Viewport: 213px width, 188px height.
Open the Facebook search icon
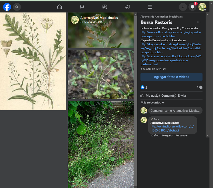pos(17,7)
